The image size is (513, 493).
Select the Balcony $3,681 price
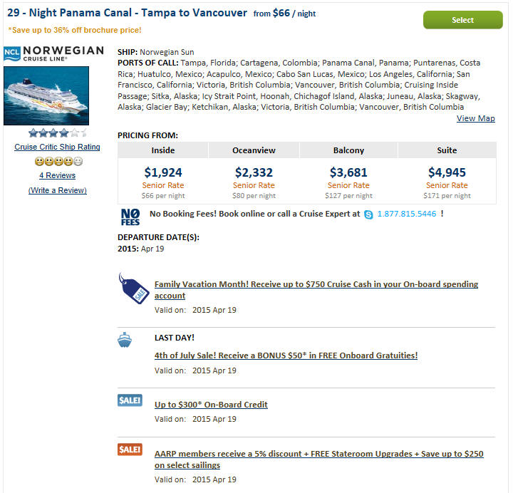coord(348,172)
